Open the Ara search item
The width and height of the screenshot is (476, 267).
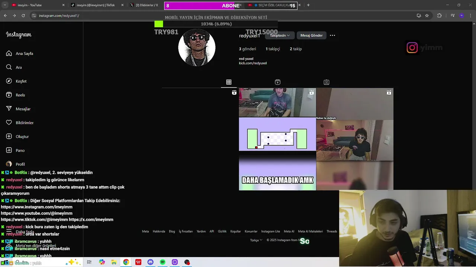click(x=14, y=67)
